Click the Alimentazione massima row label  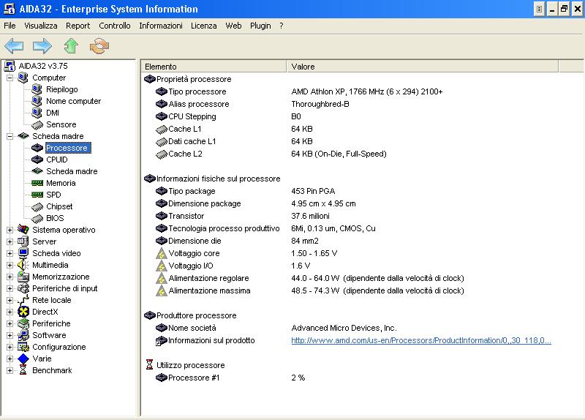209,290
